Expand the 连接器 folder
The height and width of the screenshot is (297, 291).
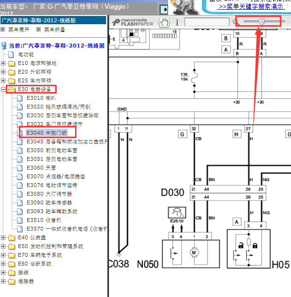pyautogui.click(x=3, y=281)
